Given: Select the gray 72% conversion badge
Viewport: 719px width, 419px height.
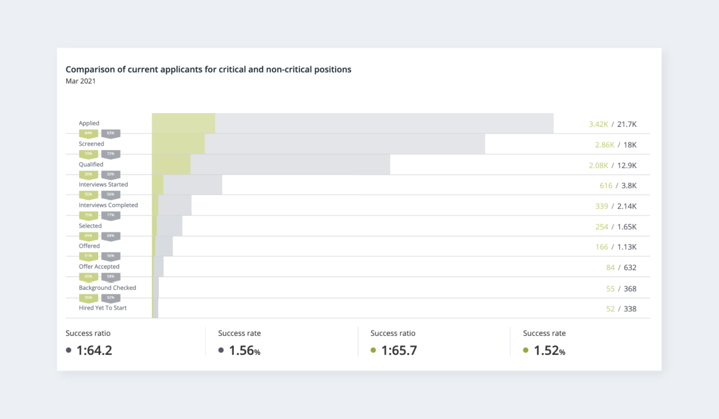Looking at the screenshot, I should [x=110, y=154].
